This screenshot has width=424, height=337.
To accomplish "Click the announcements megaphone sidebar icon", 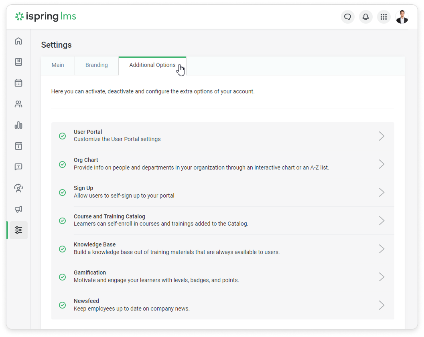I will pyautogui.click(x=18, y=209).
